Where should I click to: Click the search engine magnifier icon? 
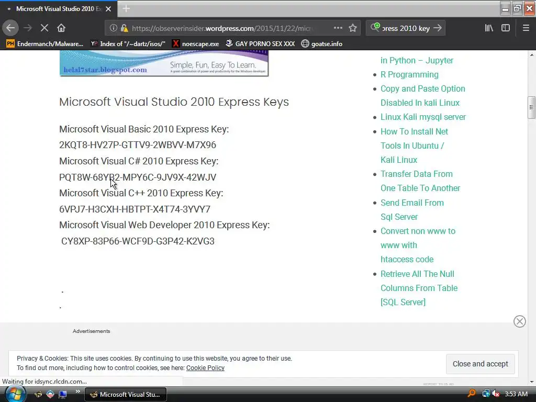tap(375, 27)
